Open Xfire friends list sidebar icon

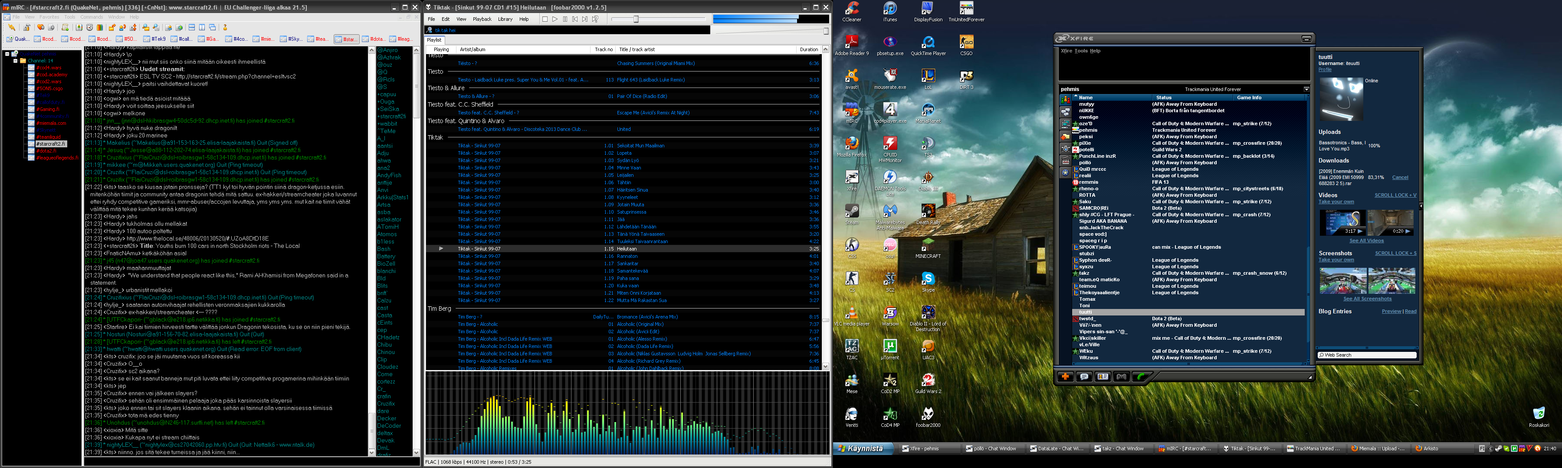tap(1065, 100)
